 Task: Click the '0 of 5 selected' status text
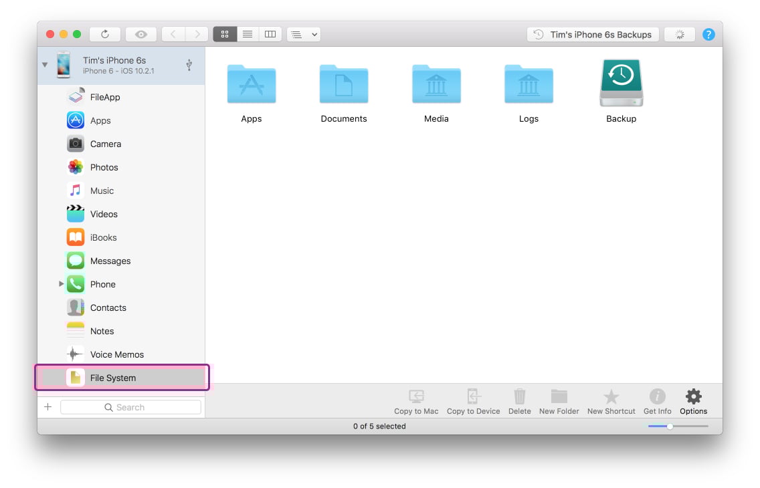(379, 426)
